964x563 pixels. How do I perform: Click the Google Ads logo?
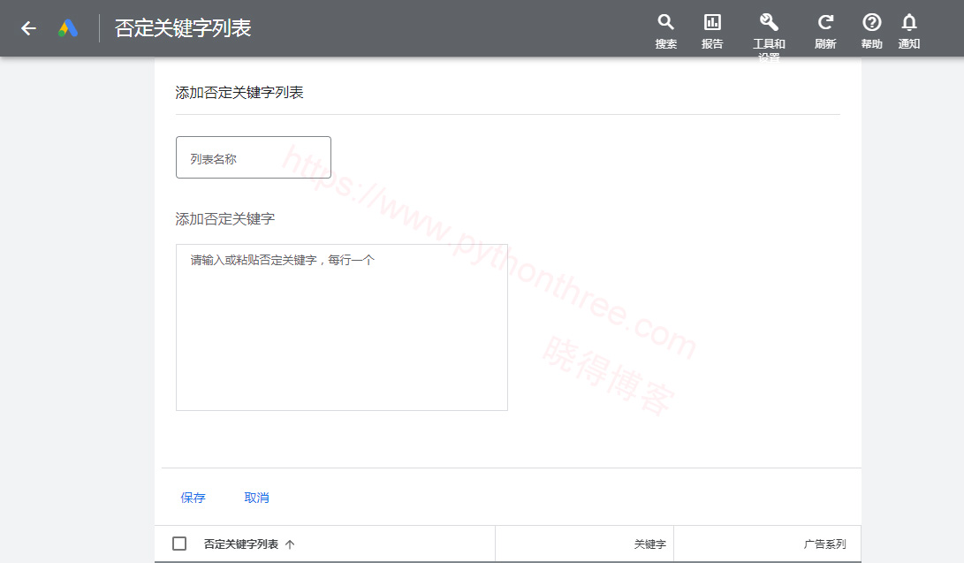point(68,28)
